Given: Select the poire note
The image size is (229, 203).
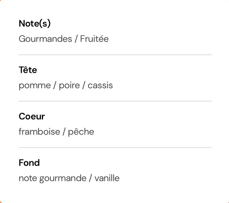Looking at the screenshot, I should (x=69, y=85).
